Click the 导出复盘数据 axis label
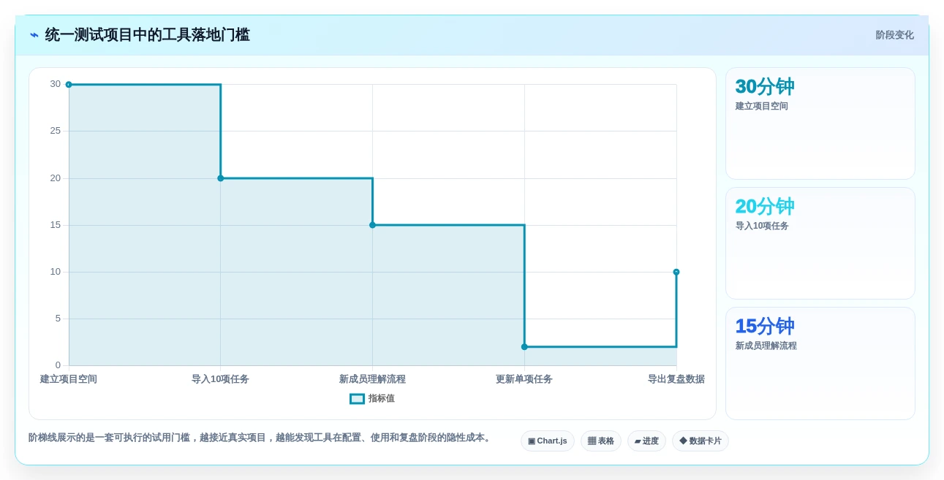 676,379
